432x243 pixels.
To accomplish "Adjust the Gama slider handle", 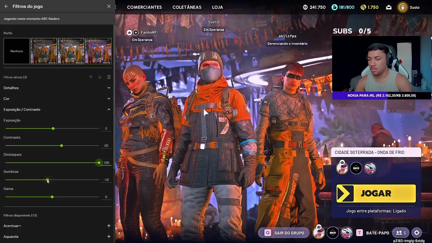I will click(52, 197).
